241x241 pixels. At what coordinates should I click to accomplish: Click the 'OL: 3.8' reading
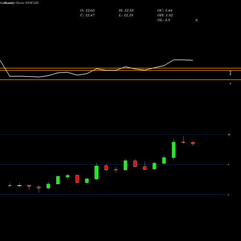pyautogui.click(x=164, y=20)
